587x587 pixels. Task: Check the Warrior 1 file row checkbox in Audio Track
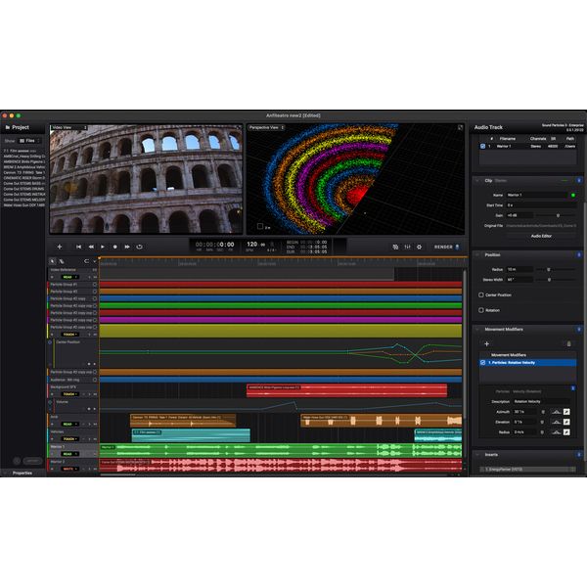point(482,147)
